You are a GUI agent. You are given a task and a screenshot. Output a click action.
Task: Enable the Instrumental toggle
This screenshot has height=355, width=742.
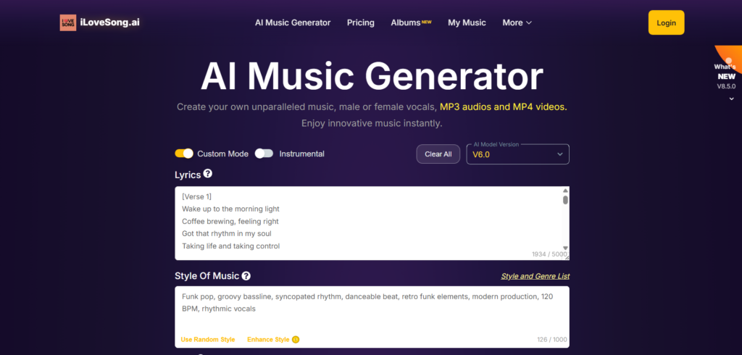264,154
